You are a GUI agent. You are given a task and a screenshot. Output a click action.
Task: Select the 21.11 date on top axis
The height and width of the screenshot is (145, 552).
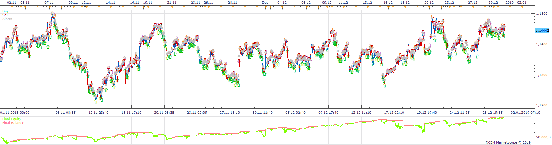coord(172,3)
